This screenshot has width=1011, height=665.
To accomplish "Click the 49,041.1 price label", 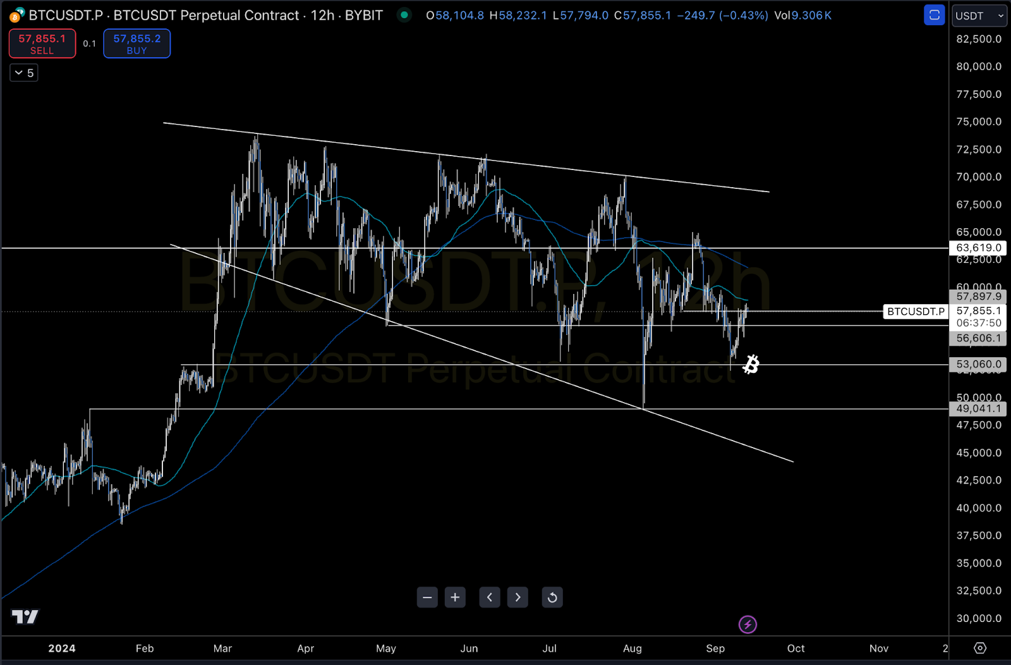I will coord(979,408).
